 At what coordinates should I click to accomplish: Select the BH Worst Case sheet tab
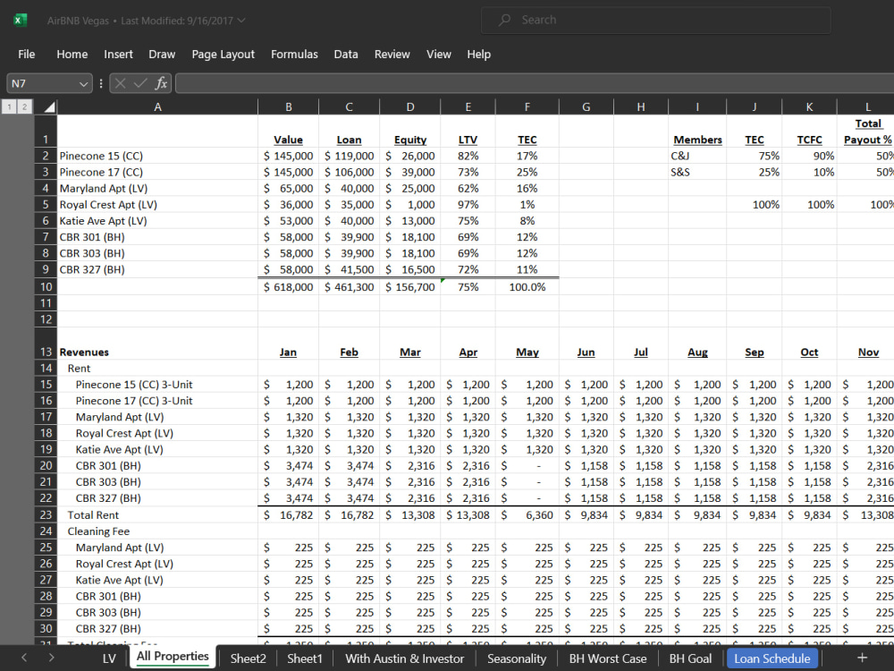coord(608,658)
